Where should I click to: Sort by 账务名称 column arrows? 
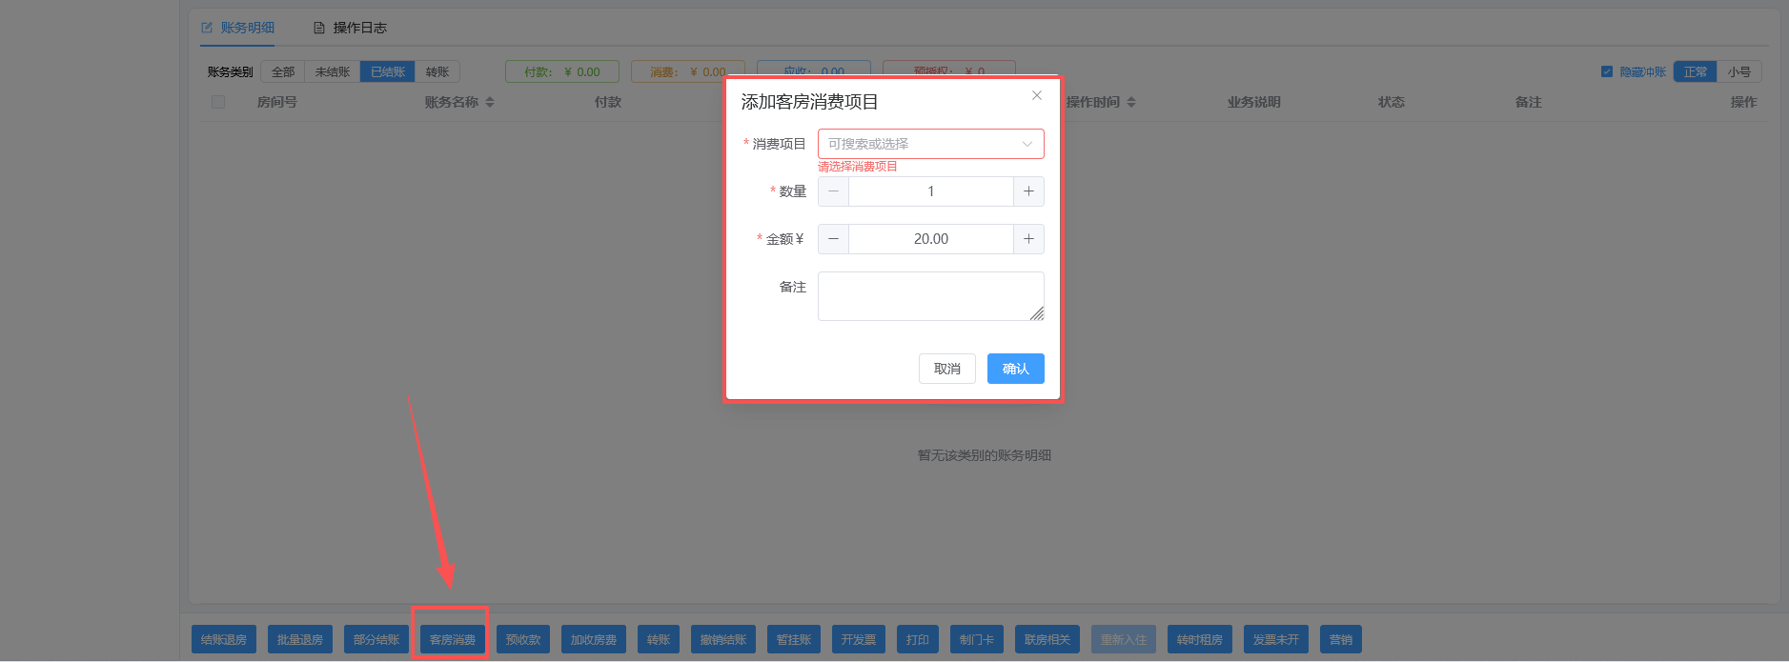(x=490, y=102)
